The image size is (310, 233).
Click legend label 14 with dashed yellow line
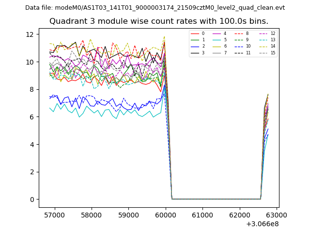point(273,46)
